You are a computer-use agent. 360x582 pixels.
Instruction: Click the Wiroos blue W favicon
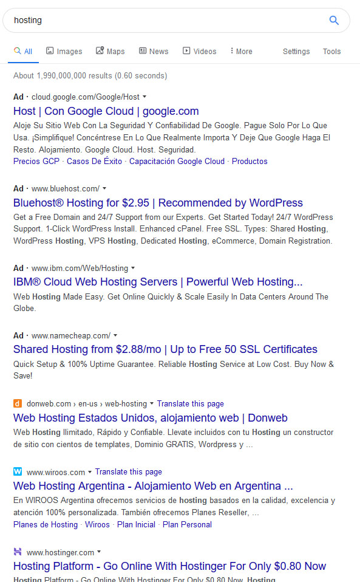[x=18, y=471]
